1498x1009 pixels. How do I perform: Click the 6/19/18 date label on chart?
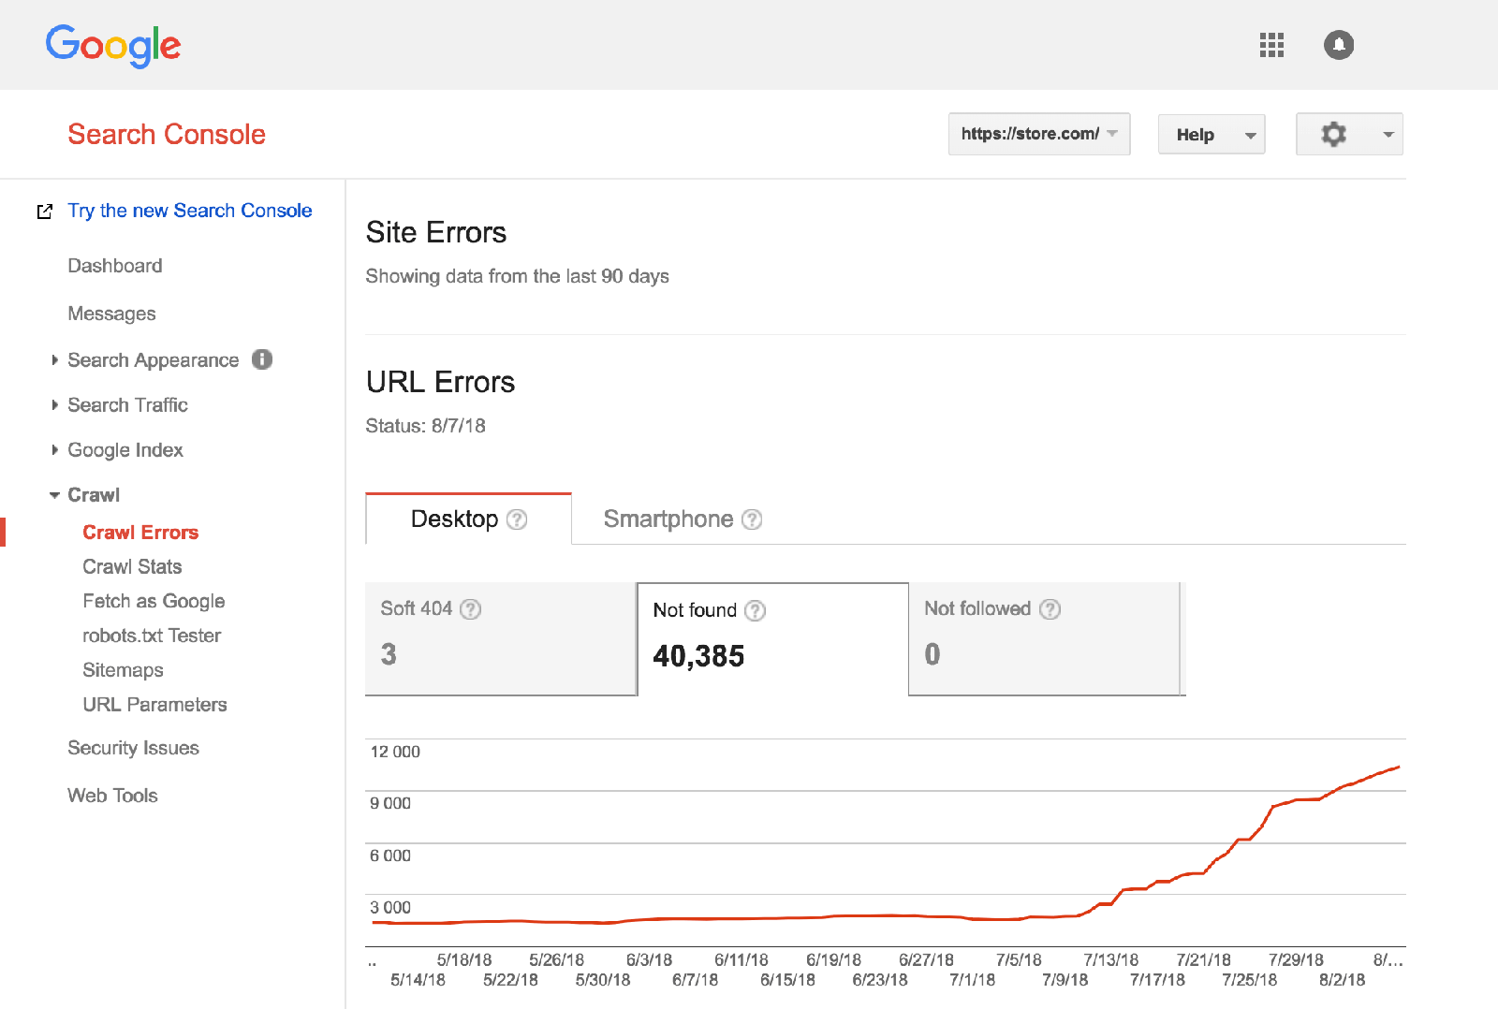coord(833,960)
